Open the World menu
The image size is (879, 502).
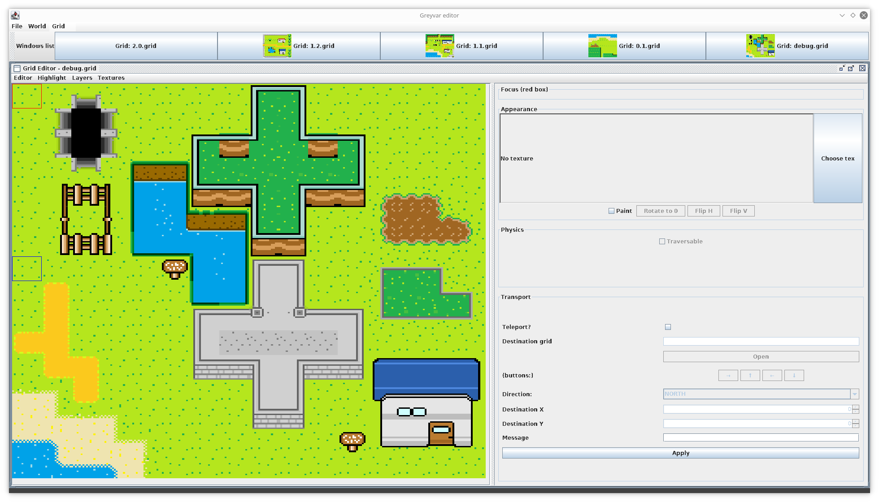click(37, 26)
